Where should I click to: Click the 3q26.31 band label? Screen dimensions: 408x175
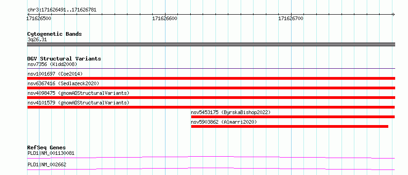pyautogui.click(x=37, y=40)
